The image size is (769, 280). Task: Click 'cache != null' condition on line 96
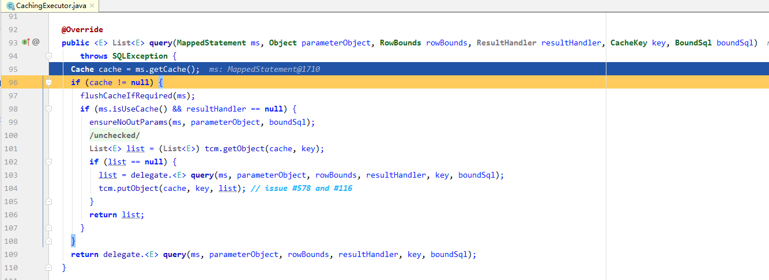pos(119,82)
